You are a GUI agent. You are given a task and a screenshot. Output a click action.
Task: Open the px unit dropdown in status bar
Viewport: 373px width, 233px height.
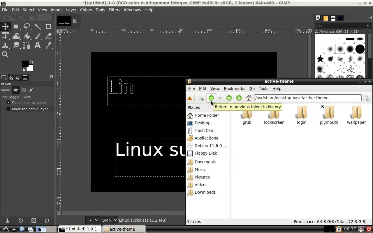tap(93, 220)
